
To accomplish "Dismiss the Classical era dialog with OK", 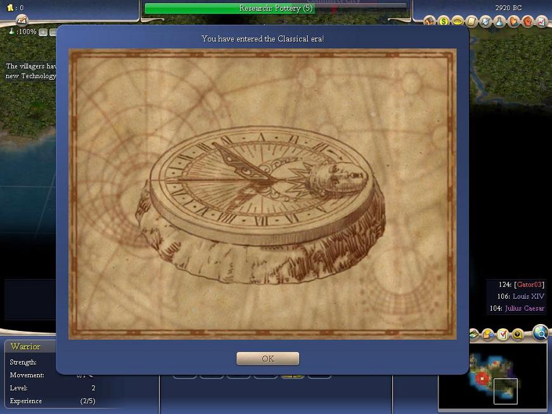I will 267,358.
